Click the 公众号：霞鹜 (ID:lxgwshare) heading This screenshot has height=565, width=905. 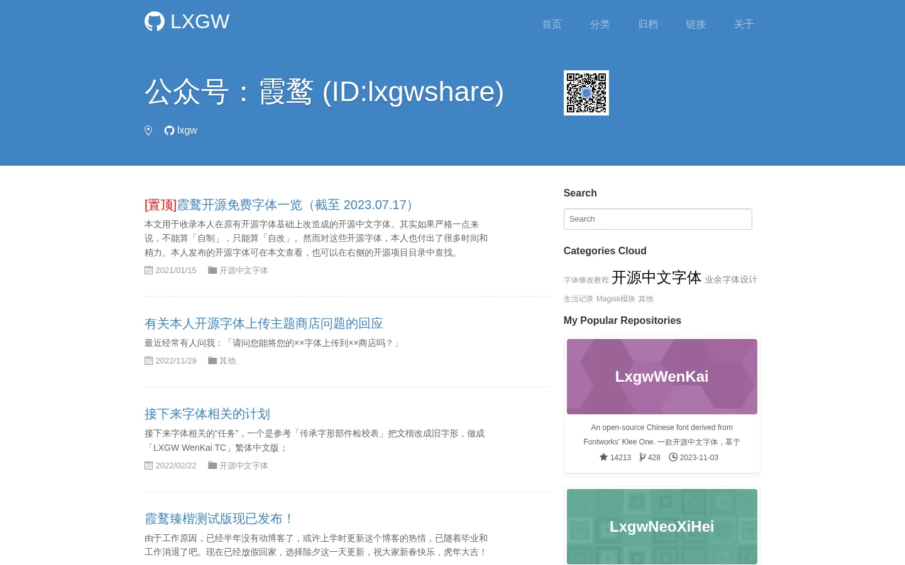click(324, 92)
